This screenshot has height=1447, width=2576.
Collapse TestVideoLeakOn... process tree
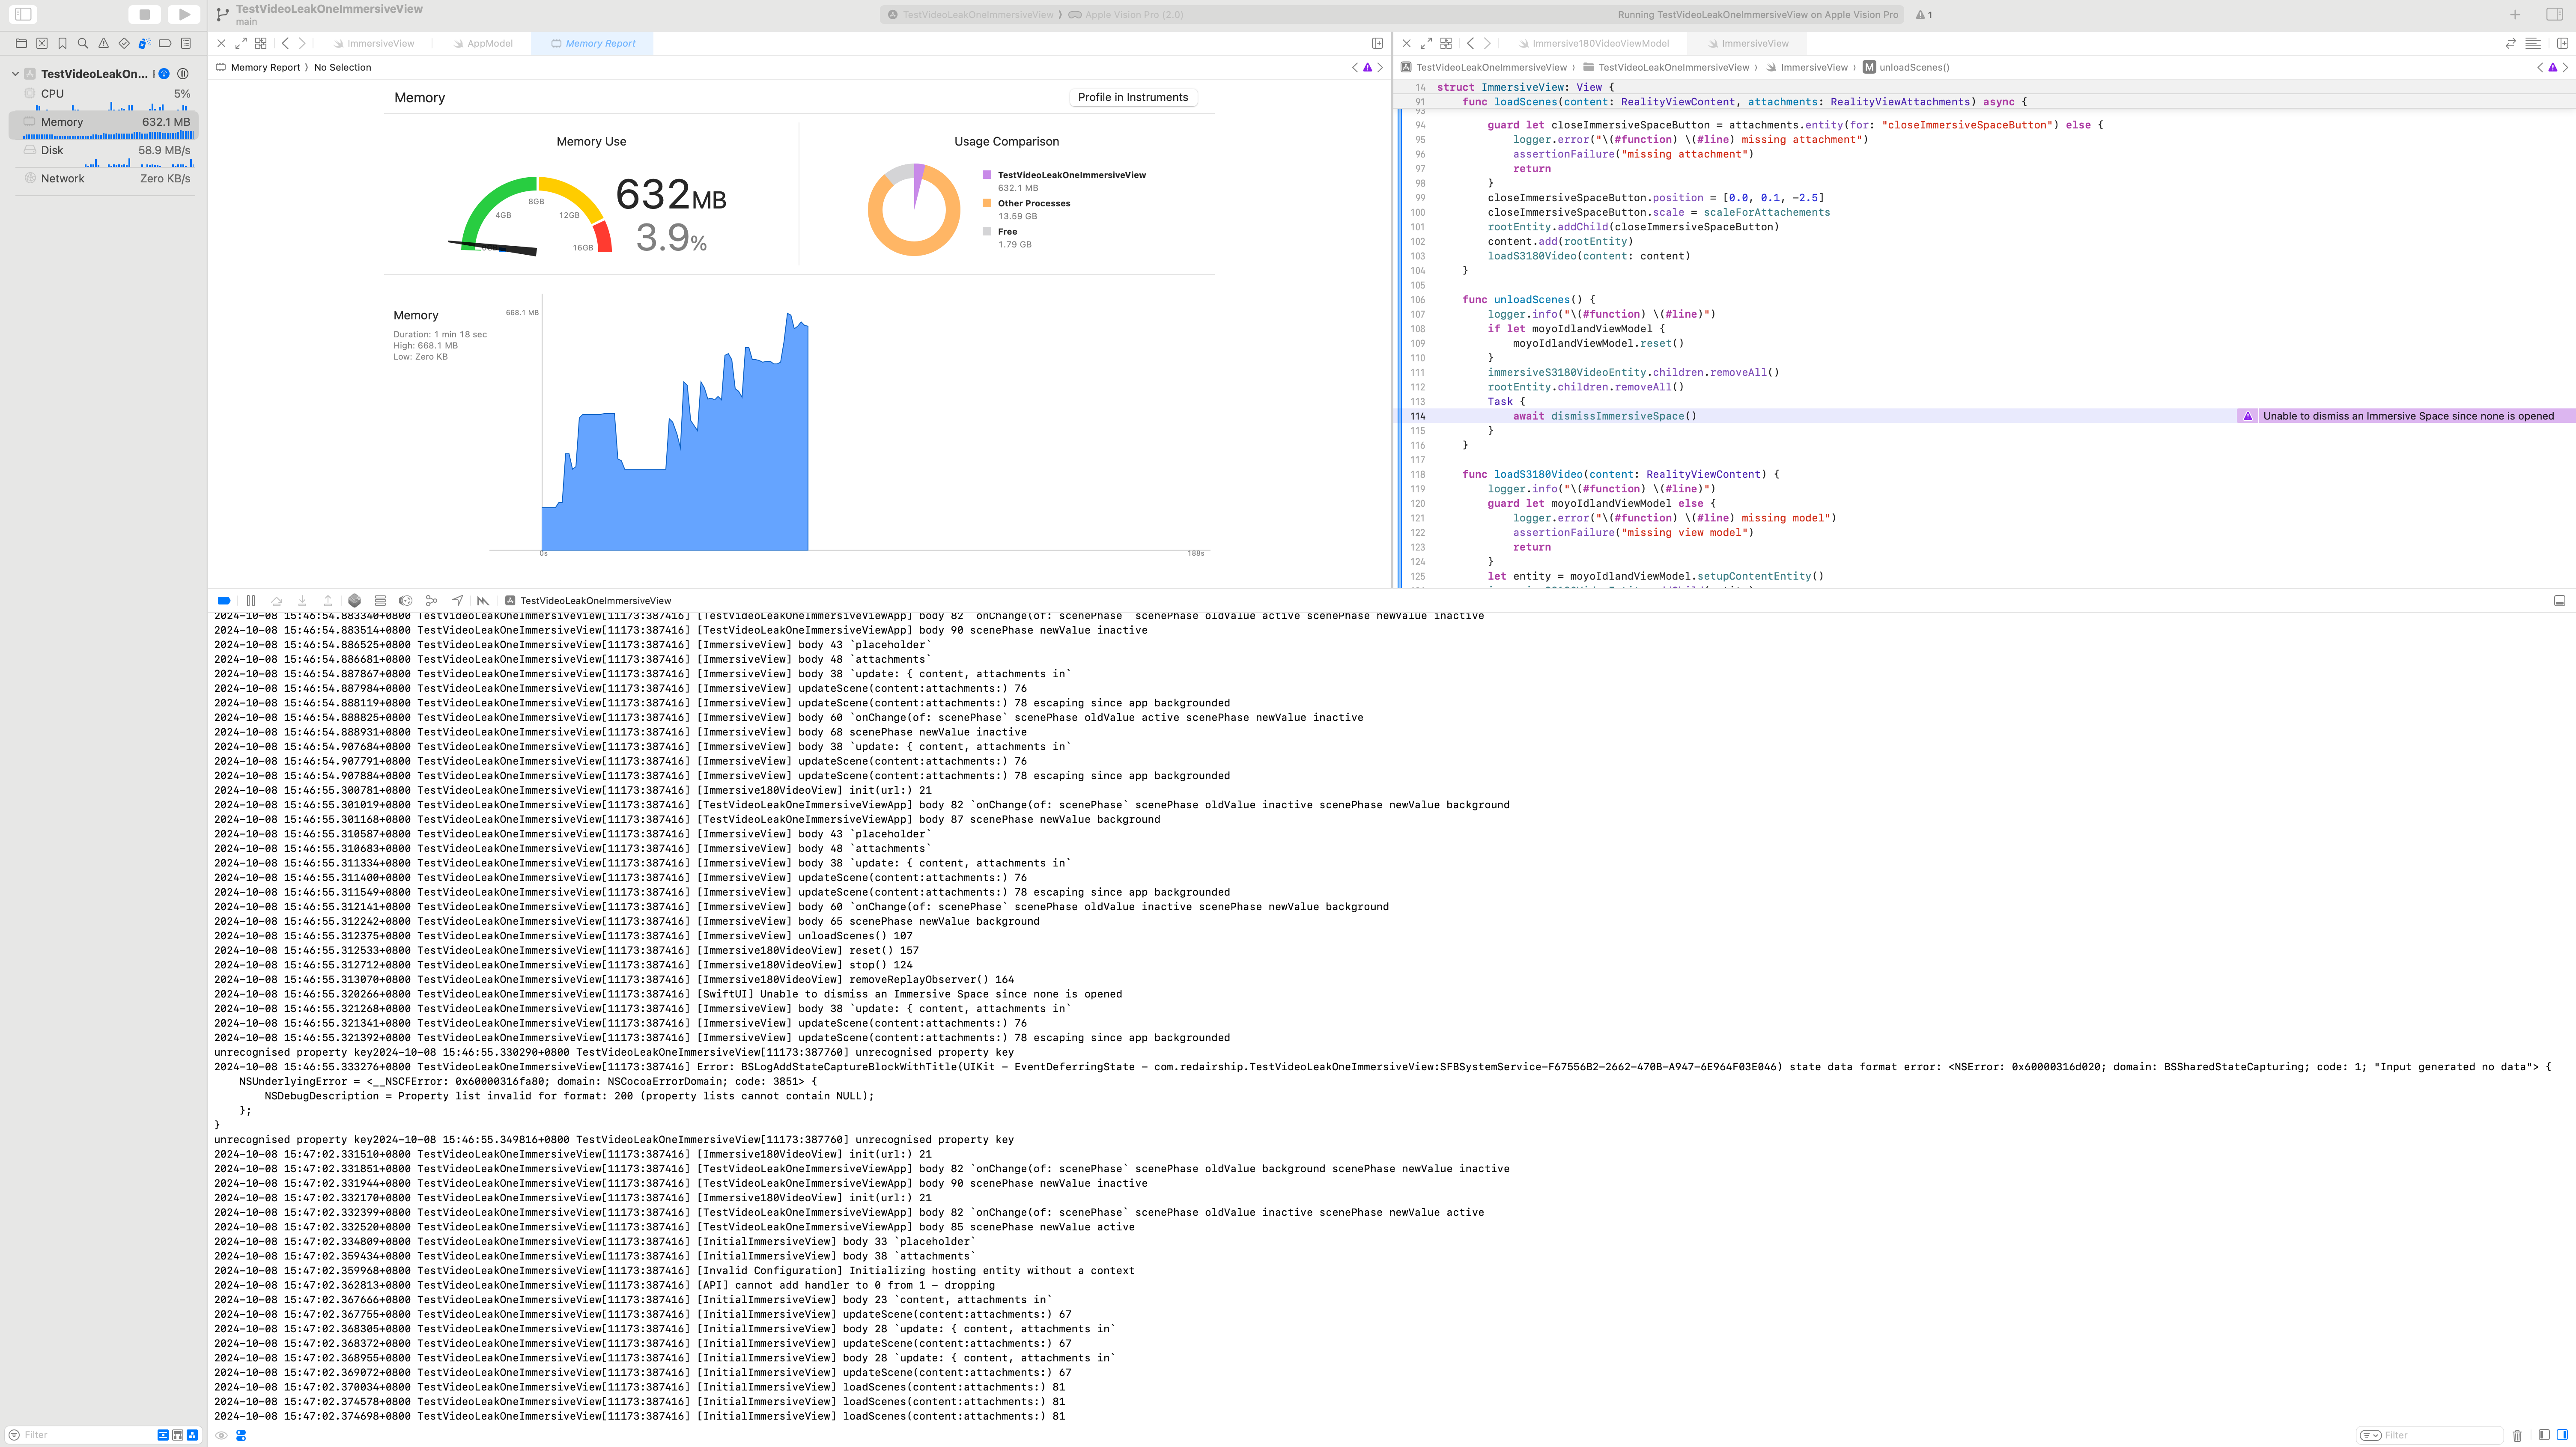tap(15, 74)
